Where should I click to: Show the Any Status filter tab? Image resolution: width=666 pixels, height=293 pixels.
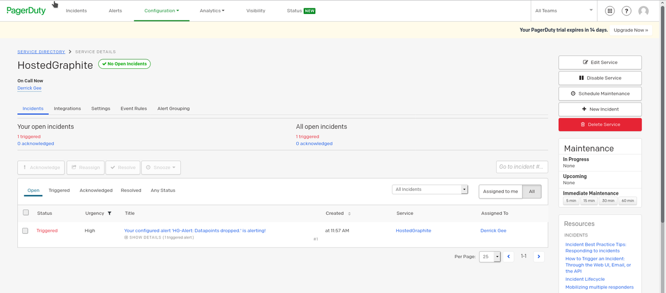tap(163, 190)
